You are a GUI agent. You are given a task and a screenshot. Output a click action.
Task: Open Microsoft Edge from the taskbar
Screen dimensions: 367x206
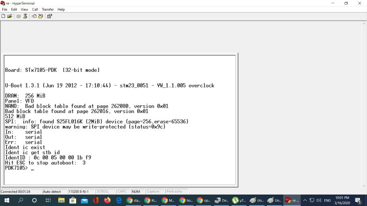point(119,201)
